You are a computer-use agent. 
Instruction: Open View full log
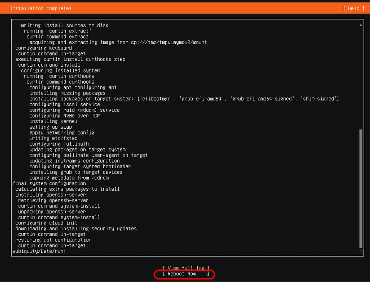(x=186, y=268)
